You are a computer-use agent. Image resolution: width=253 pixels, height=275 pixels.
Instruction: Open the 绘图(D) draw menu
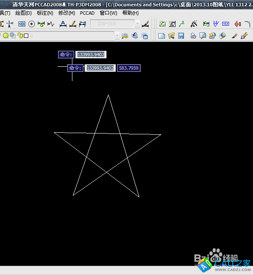click(23, 13)
